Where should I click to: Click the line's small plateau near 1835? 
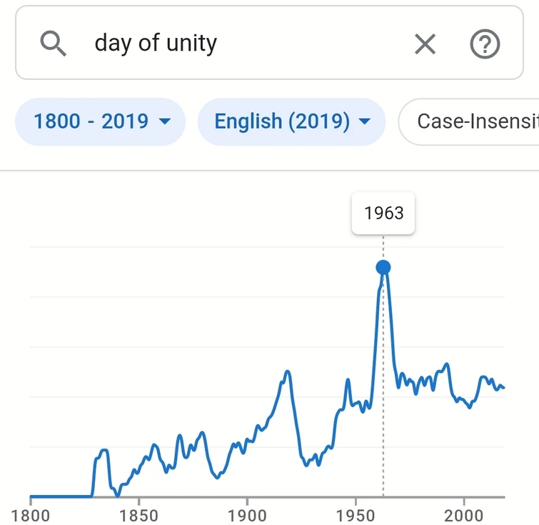click(104, 450)
